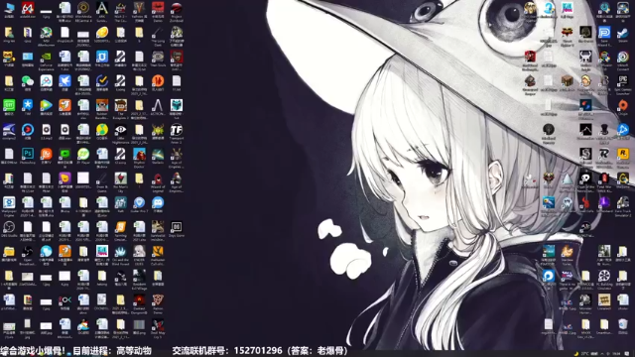635x357 pixels.
Task: Launch the Tencent Video play icon
Action: coord(47,108)
